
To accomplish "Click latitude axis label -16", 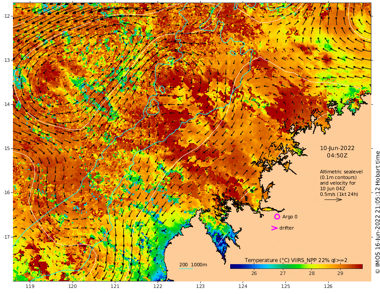I will tap(6, 192).
